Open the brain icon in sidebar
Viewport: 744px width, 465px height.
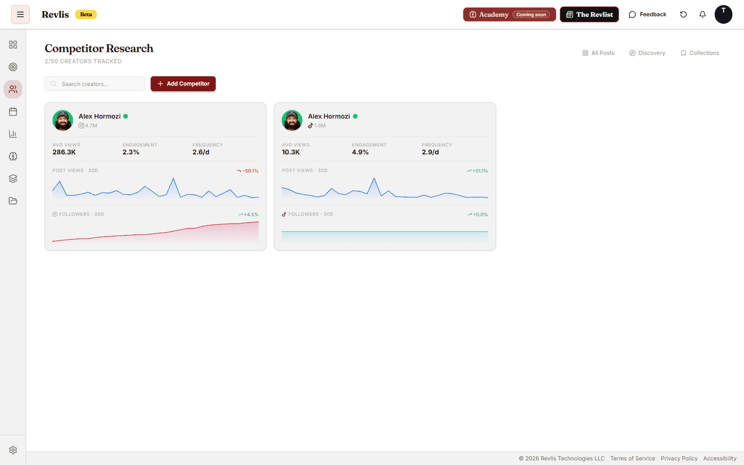(13, 156)
